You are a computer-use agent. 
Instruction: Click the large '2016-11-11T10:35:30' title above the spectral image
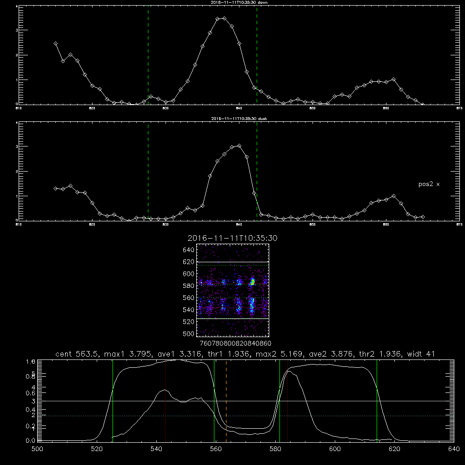click(232, 238)
